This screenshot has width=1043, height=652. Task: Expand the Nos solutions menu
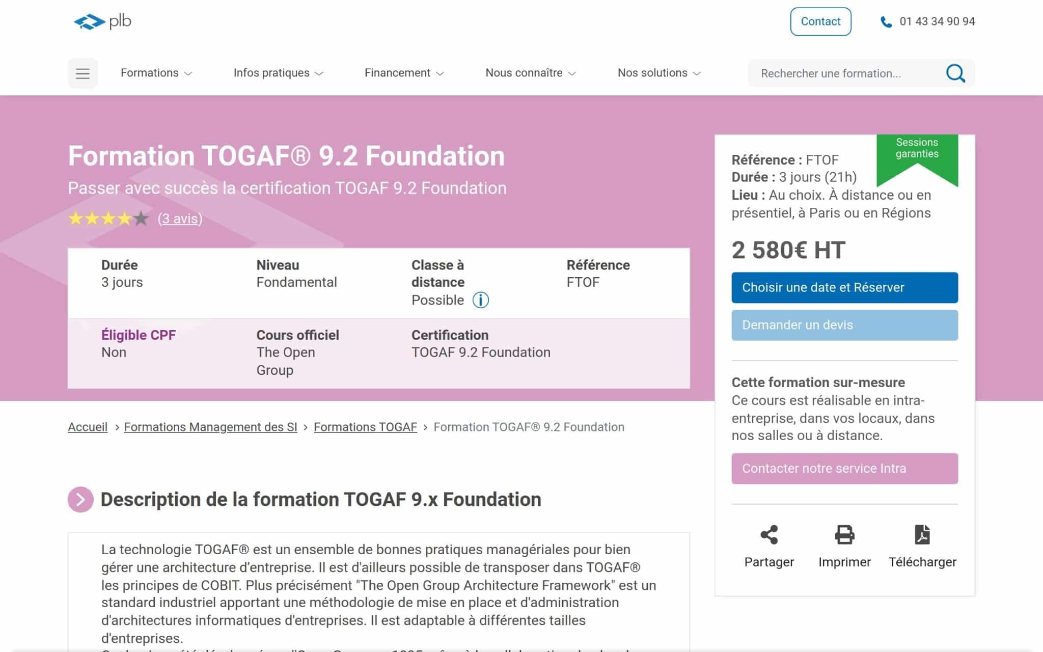tap(659, 73)
